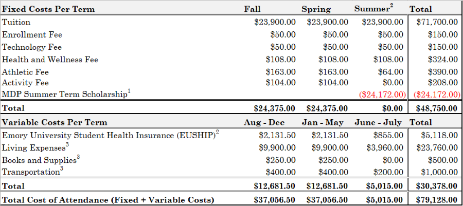Select the 'Total Cost of Attendance' label
The width and height of the screenshot is (463, 206).
tap(108, 199)
